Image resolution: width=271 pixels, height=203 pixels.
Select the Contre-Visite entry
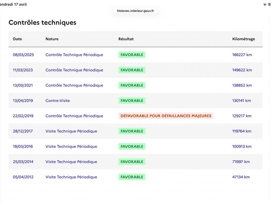pyautogui.click(x=58, y=100)
